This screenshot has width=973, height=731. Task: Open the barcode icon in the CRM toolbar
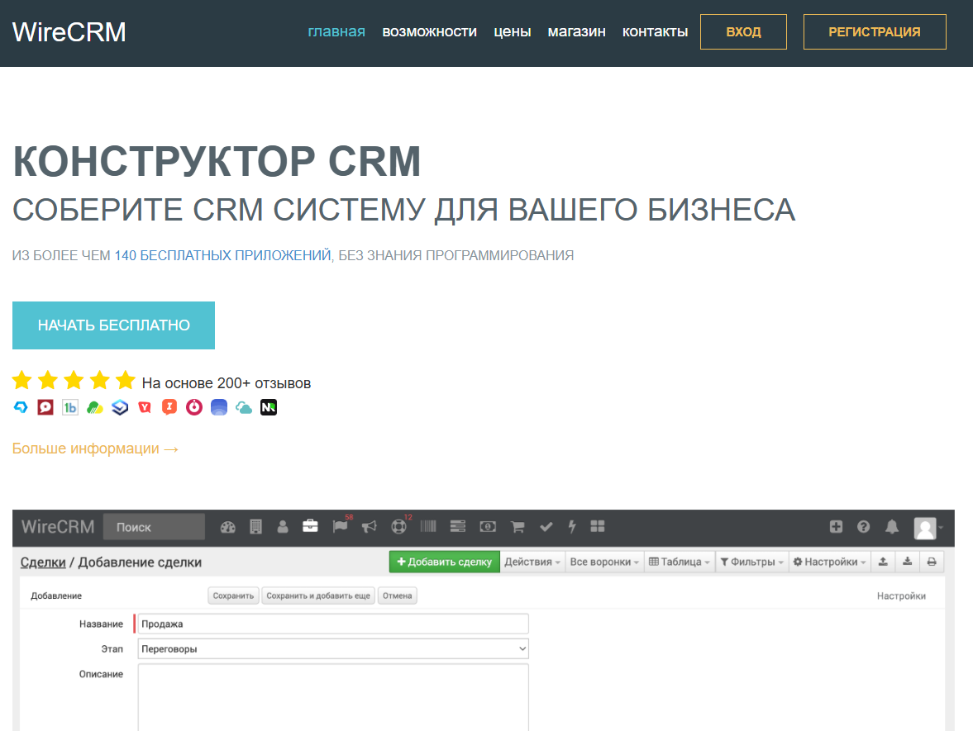click(428, 526)
